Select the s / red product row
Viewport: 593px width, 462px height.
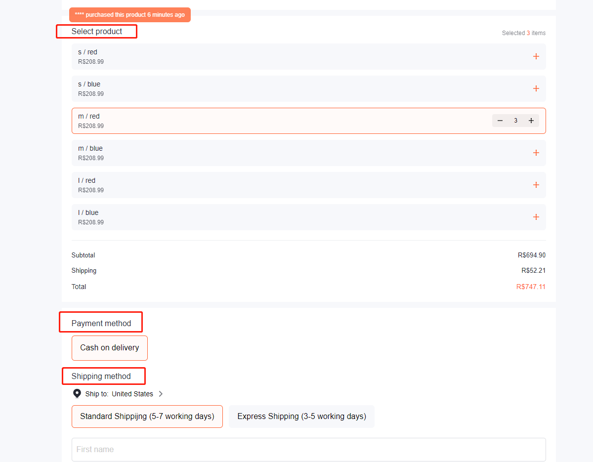pyautogui.click(x=247, y=56)
